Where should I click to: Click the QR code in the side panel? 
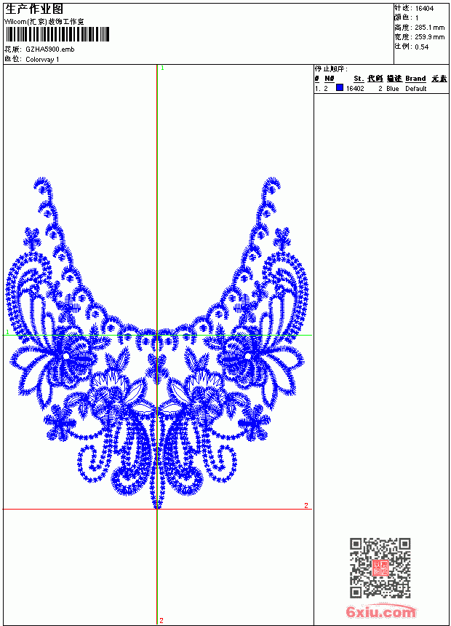pyautogui.click(x=380, y=568)
